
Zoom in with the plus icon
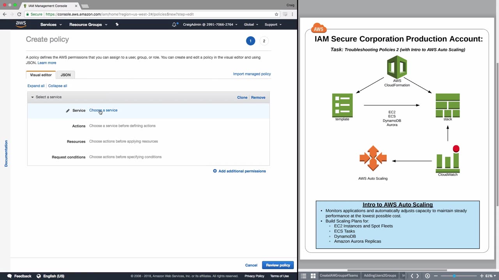click(481, 276)
